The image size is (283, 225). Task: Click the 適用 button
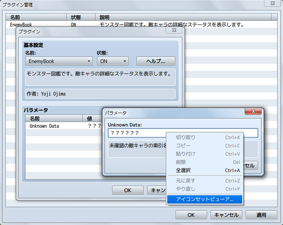point(261,215)
